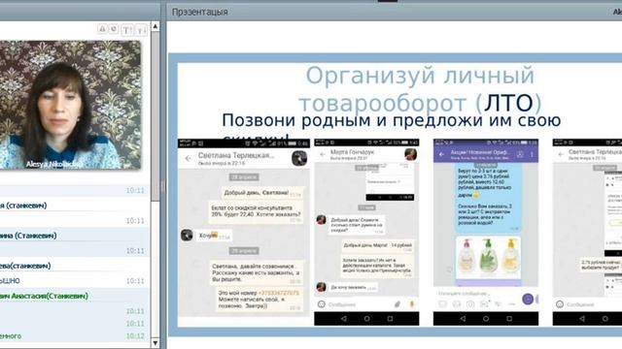Click Android back button under Марта's chat

[343, 319]
